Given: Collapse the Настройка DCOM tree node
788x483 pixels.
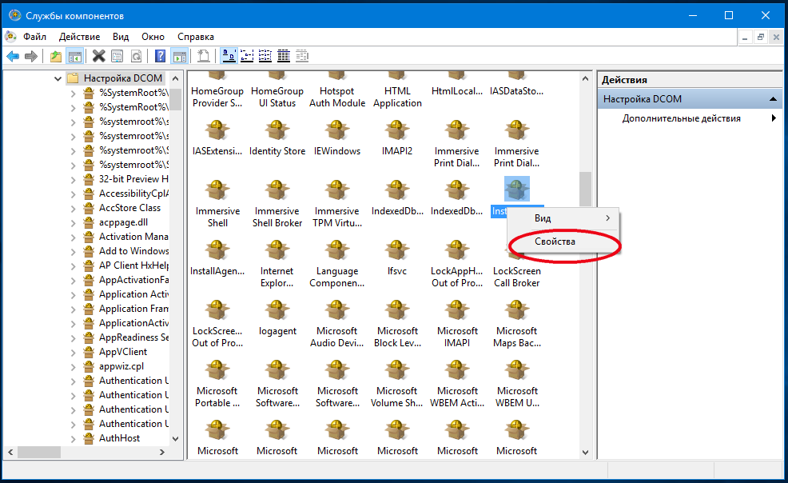Looking at the screenshot, I should (x=58, y=78).
